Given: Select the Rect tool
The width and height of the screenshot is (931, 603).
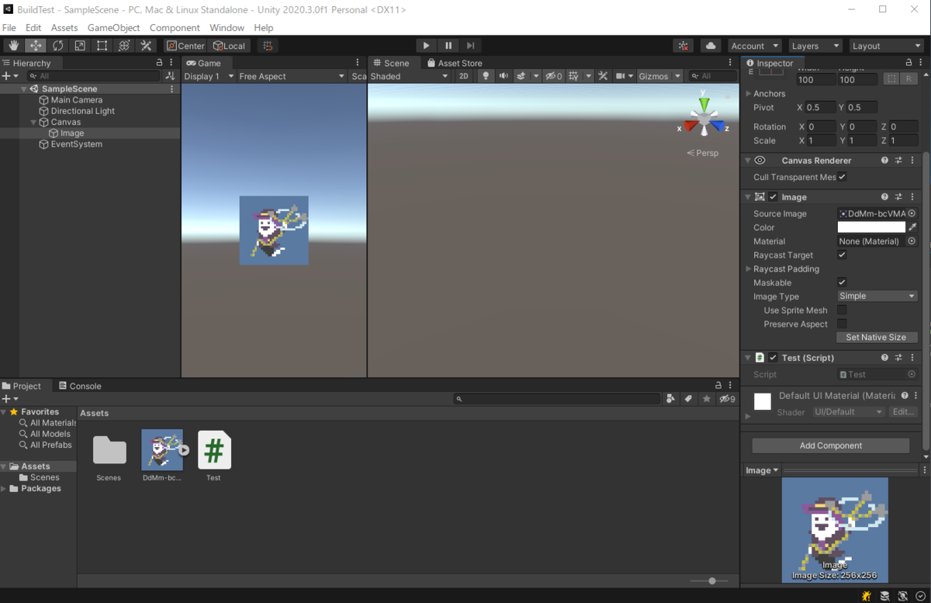Looking at the screenshot, I should [x=102, y=46].
